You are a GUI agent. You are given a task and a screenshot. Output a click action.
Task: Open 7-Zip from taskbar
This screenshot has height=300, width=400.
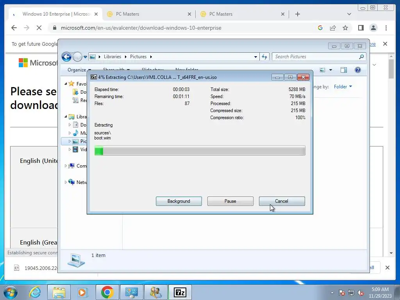point(180,292)
